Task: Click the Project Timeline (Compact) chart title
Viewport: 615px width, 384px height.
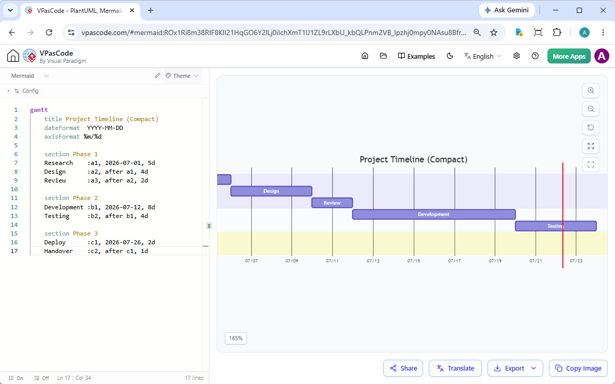Action: tap(413, 159)
